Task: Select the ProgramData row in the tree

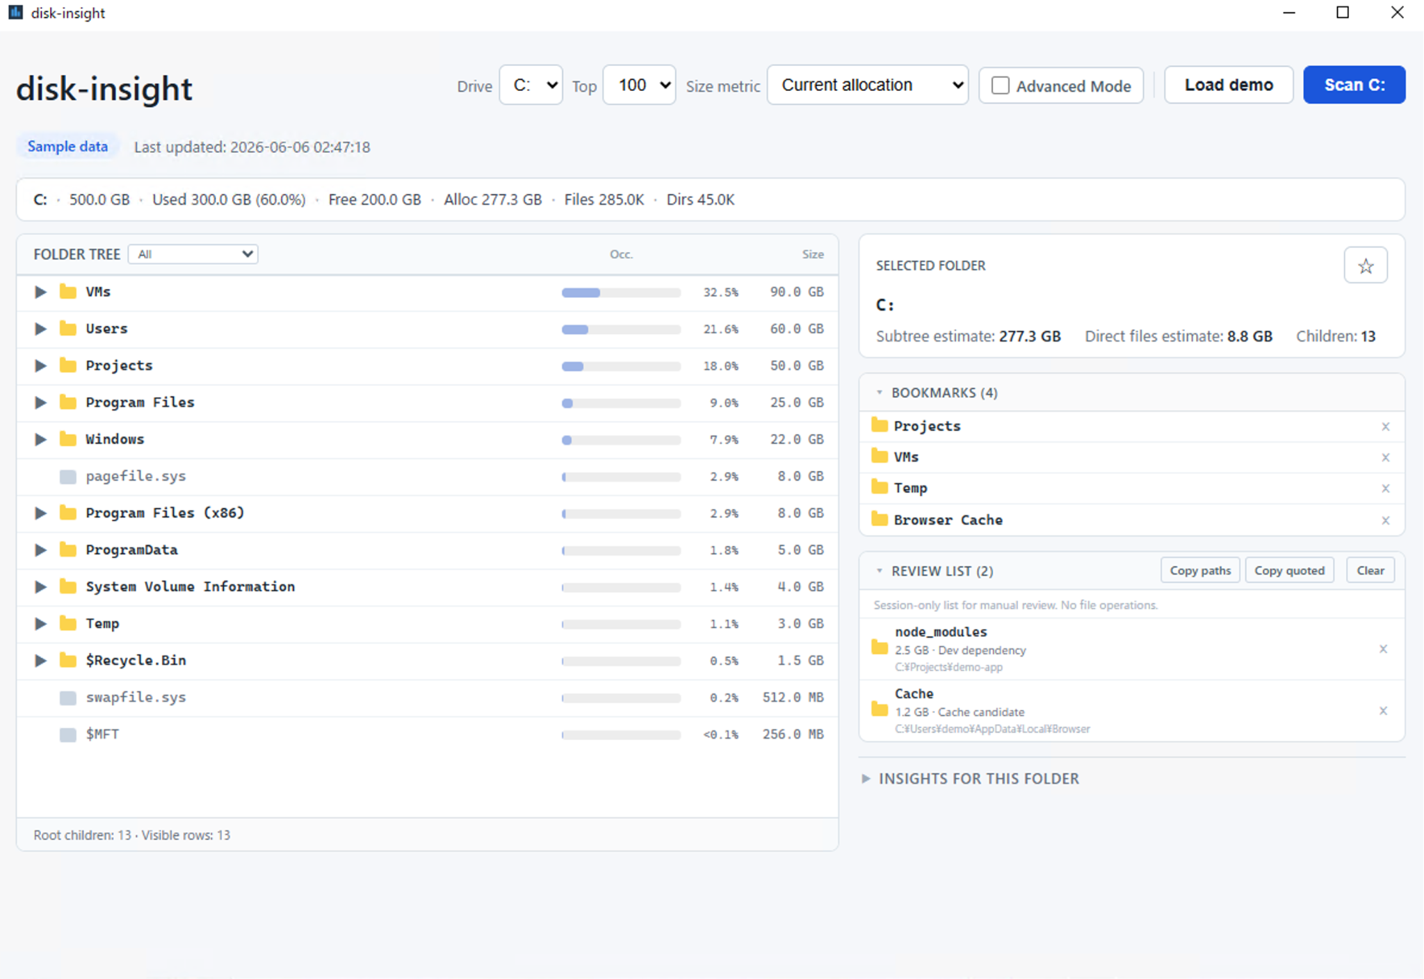Action: pyautogui.click(x=428, y=550)
